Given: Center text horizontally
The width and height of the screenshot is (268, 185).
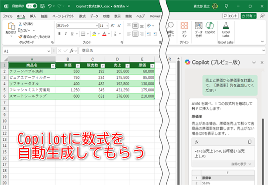Looking at the screenshot, I should tap(135, 34).
